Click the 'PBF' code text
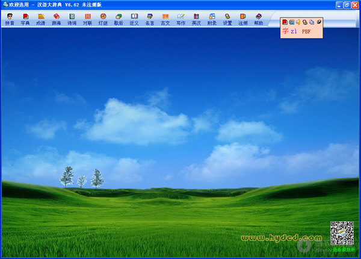This screenshot has width=361, height=259. tap(306, 31)
